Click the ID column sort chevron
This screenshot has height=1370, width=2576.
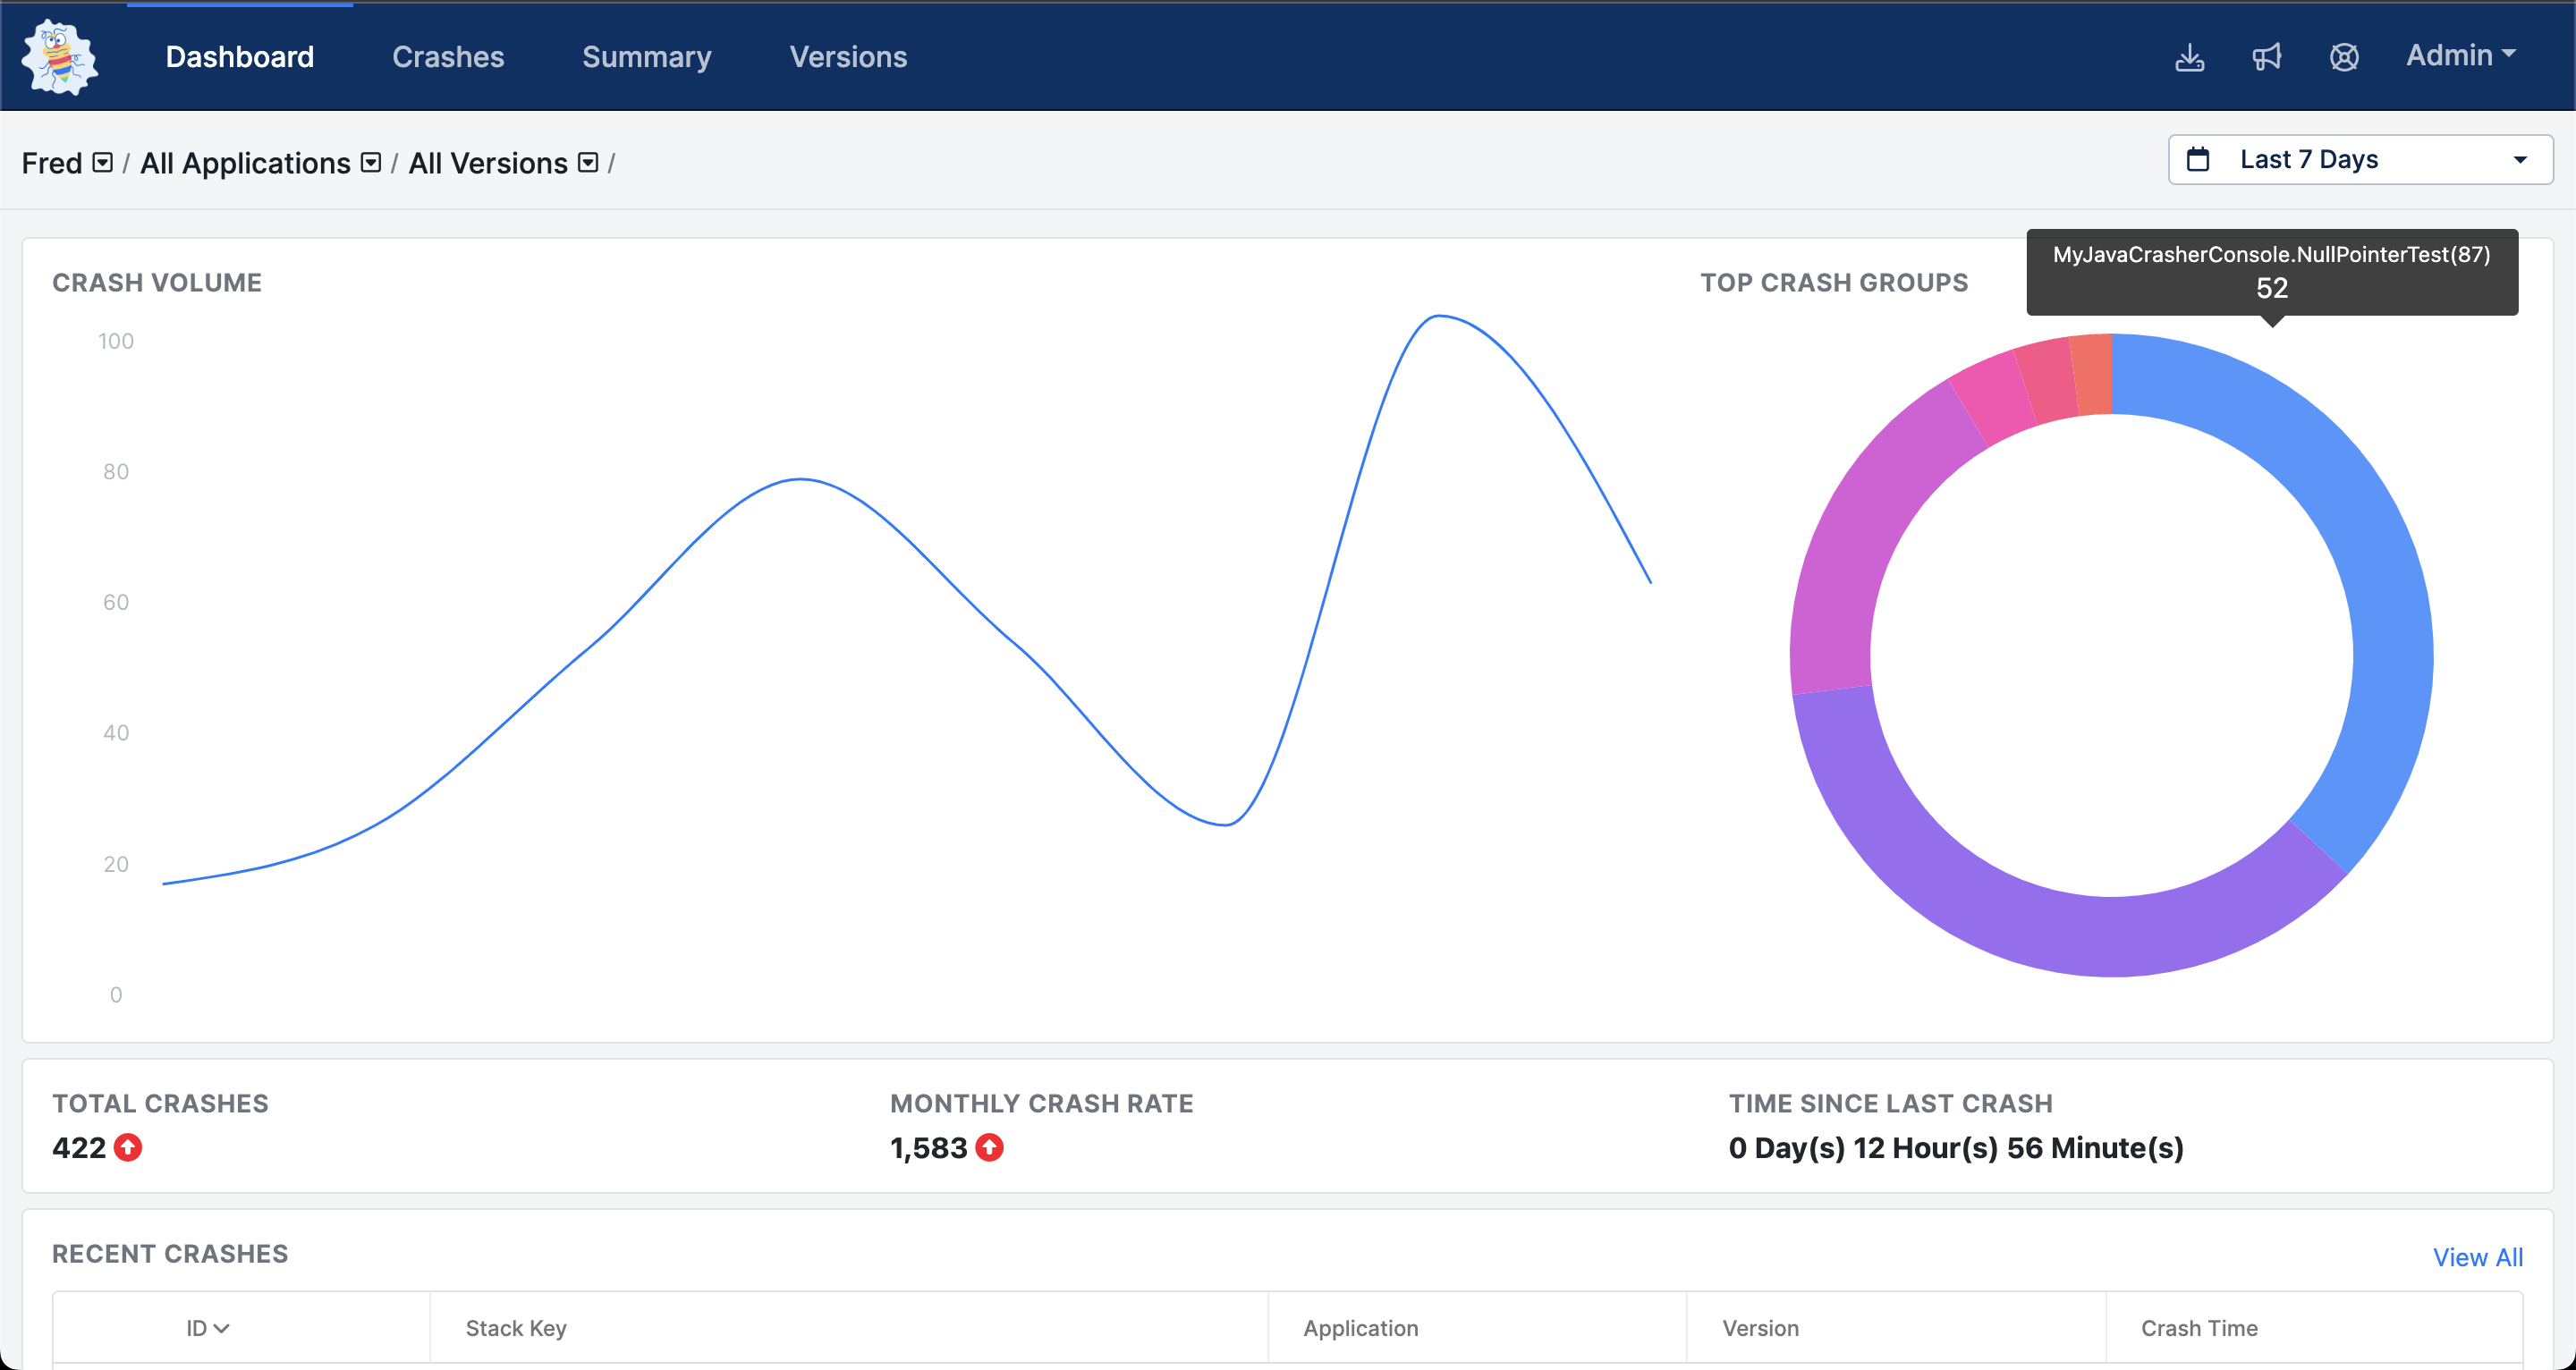222,1328
